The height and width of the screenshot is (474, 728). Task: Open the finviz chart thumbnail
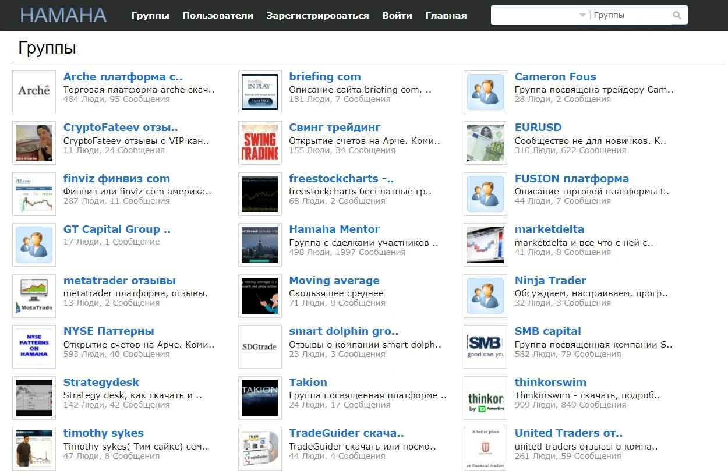pyautogui.click(x=34, y=194)
